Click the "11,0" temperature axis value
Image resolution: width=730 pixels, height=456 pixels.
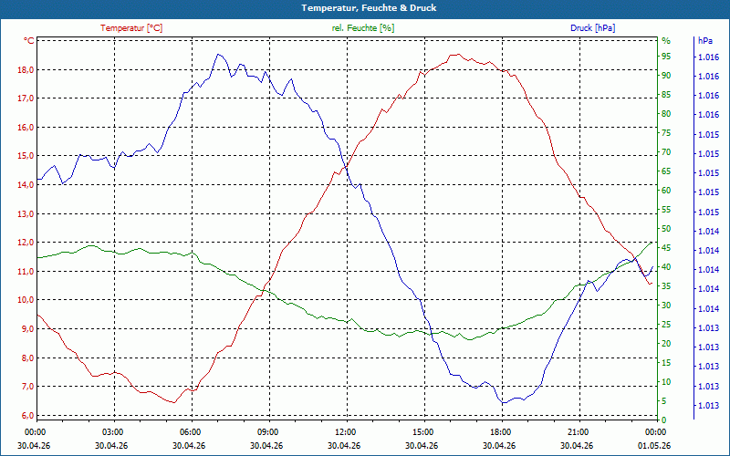click(26, 271)
